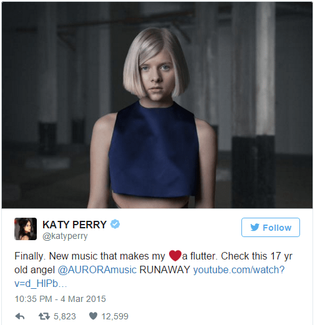Open the 10:35 PM - 4 Mar 2015 timestamp
The height and width of the screenshot is (325, 315).
click(x=61, y=299)
